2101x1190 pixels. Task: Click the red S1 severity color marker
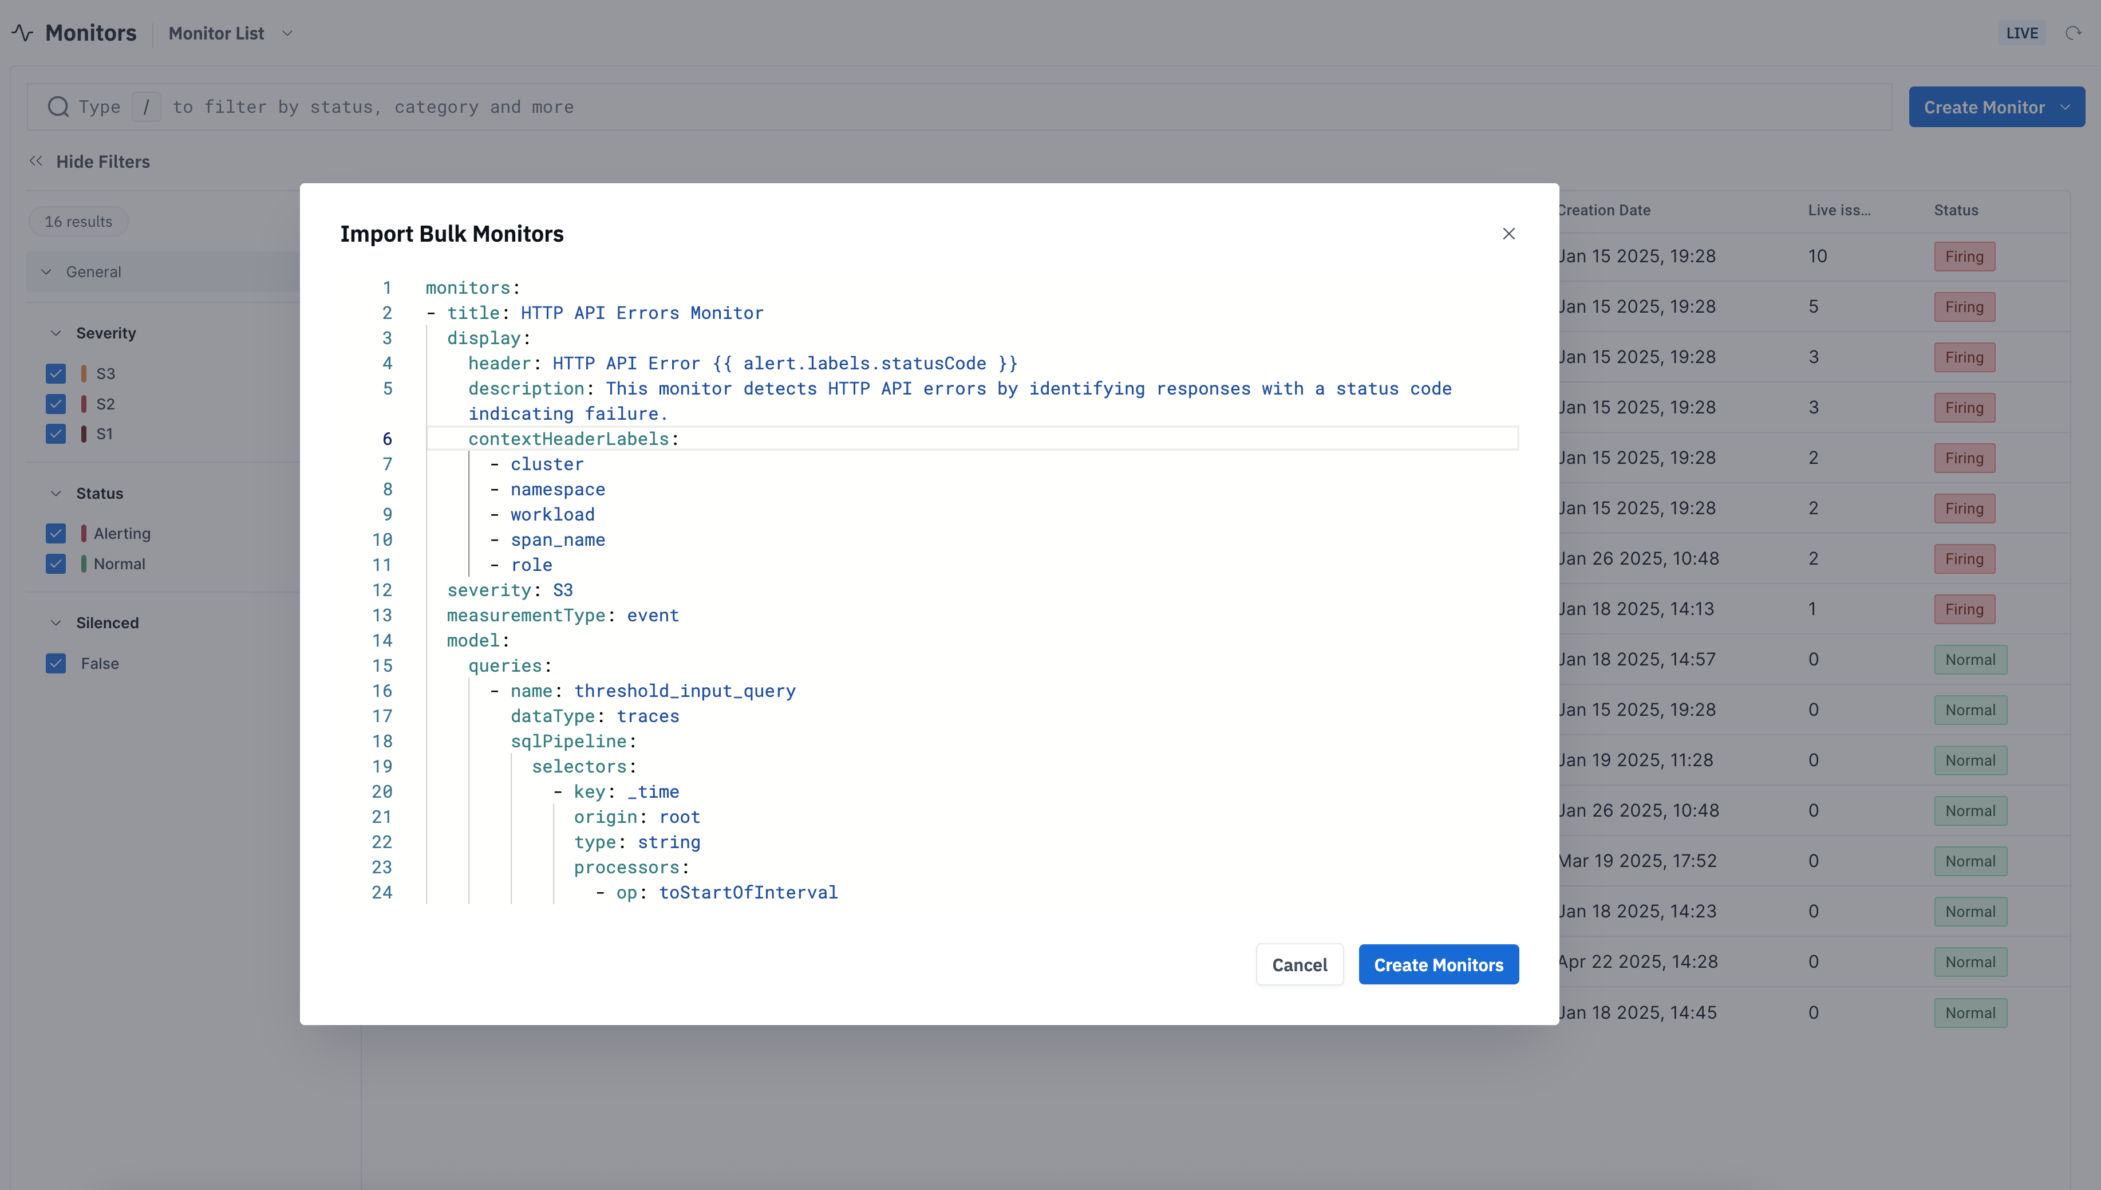pos(84,434)
